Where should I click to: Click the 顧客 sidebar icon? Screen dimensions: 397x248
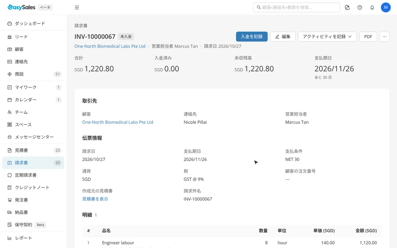pyautogui.click(x=10, y=49)
